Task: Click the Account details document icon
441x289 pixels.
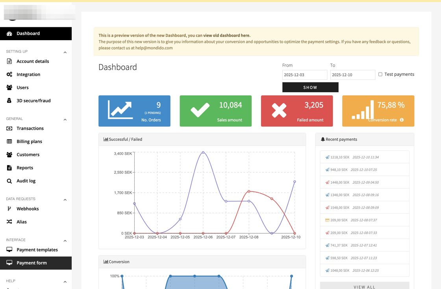Action: pyautogui.click(x=9, y=61)
